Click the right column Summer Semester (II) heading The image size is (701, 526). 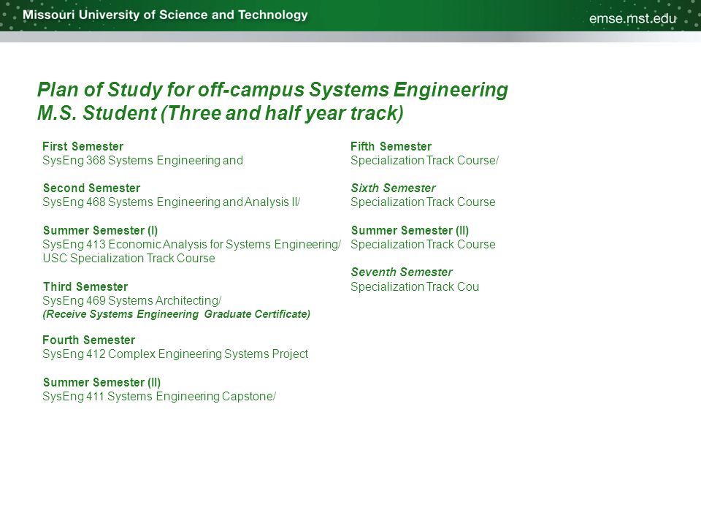tap(410, 230)
